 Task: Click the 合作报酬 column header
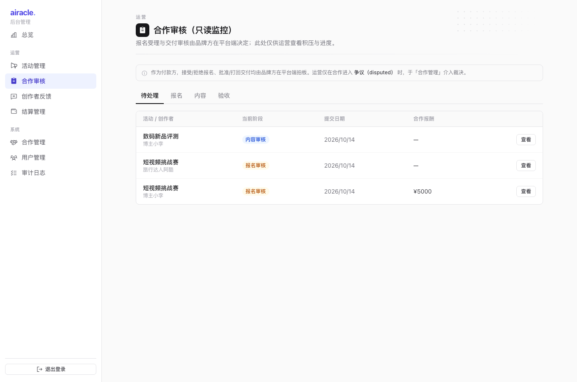424,119
